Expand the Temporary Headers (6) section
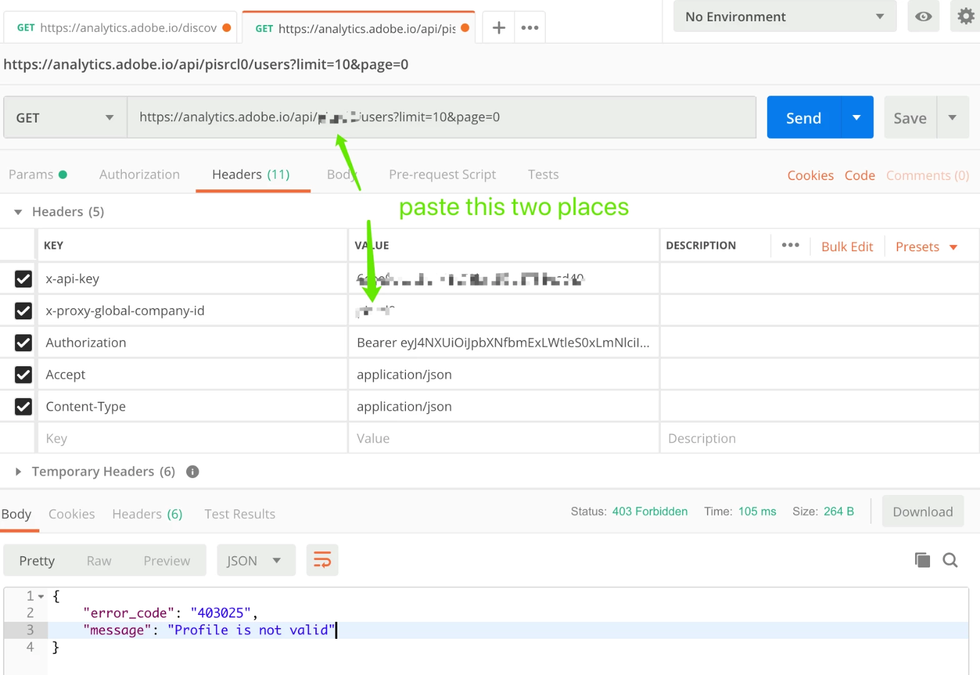Screen dimensions: 980x675 (18, 472)
